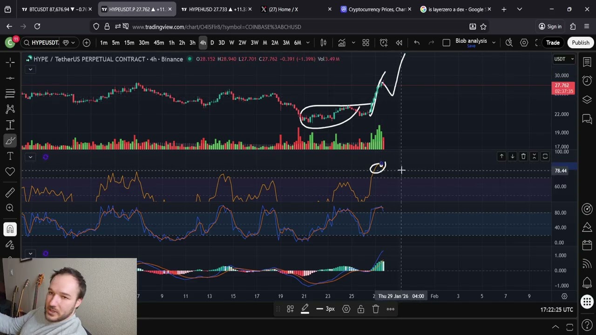This screenshot has width=596, height=335.
Task: Undo the last chart action
Action: click(x=417, y=43)
